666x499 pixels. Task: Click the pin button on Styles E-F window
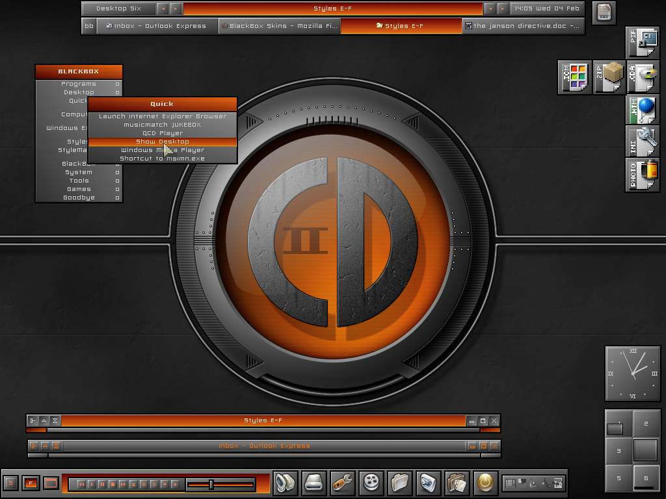pos(33,421)
